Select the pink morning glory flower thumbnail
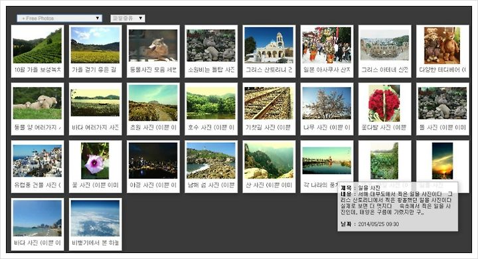This screenshot has width=478, height=259. (x=95, y=161)
